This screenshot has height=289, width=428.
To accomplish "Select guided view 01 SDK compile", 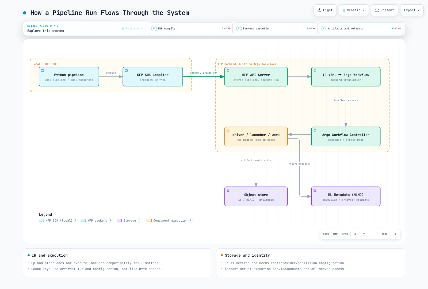I will pyautogui.click(x=191, y=28).
